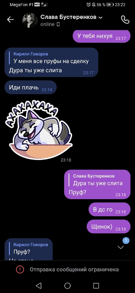Select the "В дс го" message bubble
Screen dimensions: 135x293
[x=109, y=209]
